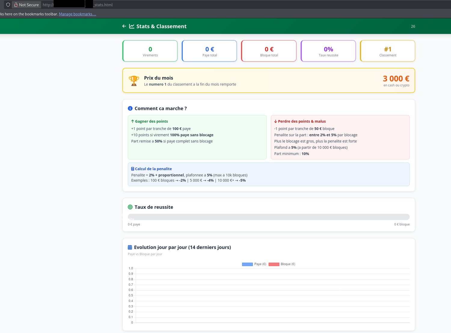The height and width of the screenshot is (333, 451).
Task: Click the 'en cash ou crypto' caption
Action: [396, 85]
